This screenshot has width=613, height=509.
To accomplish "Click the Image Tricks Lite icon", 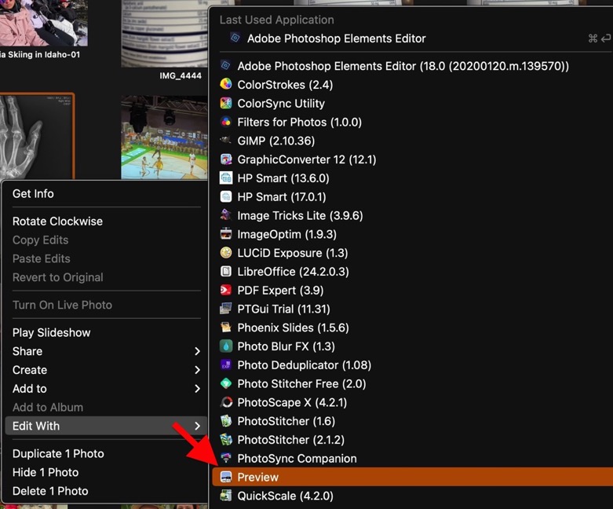I will 226,214.
